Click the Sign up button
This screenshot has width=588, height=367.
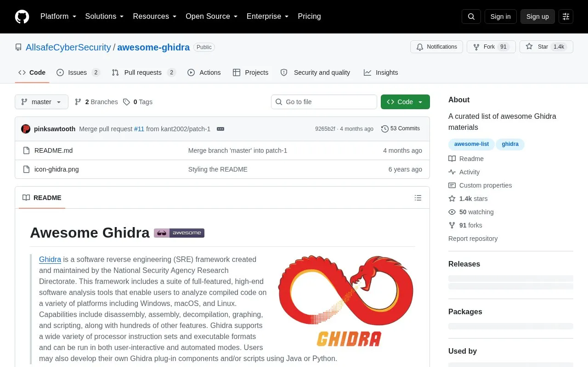click(537, 17)
